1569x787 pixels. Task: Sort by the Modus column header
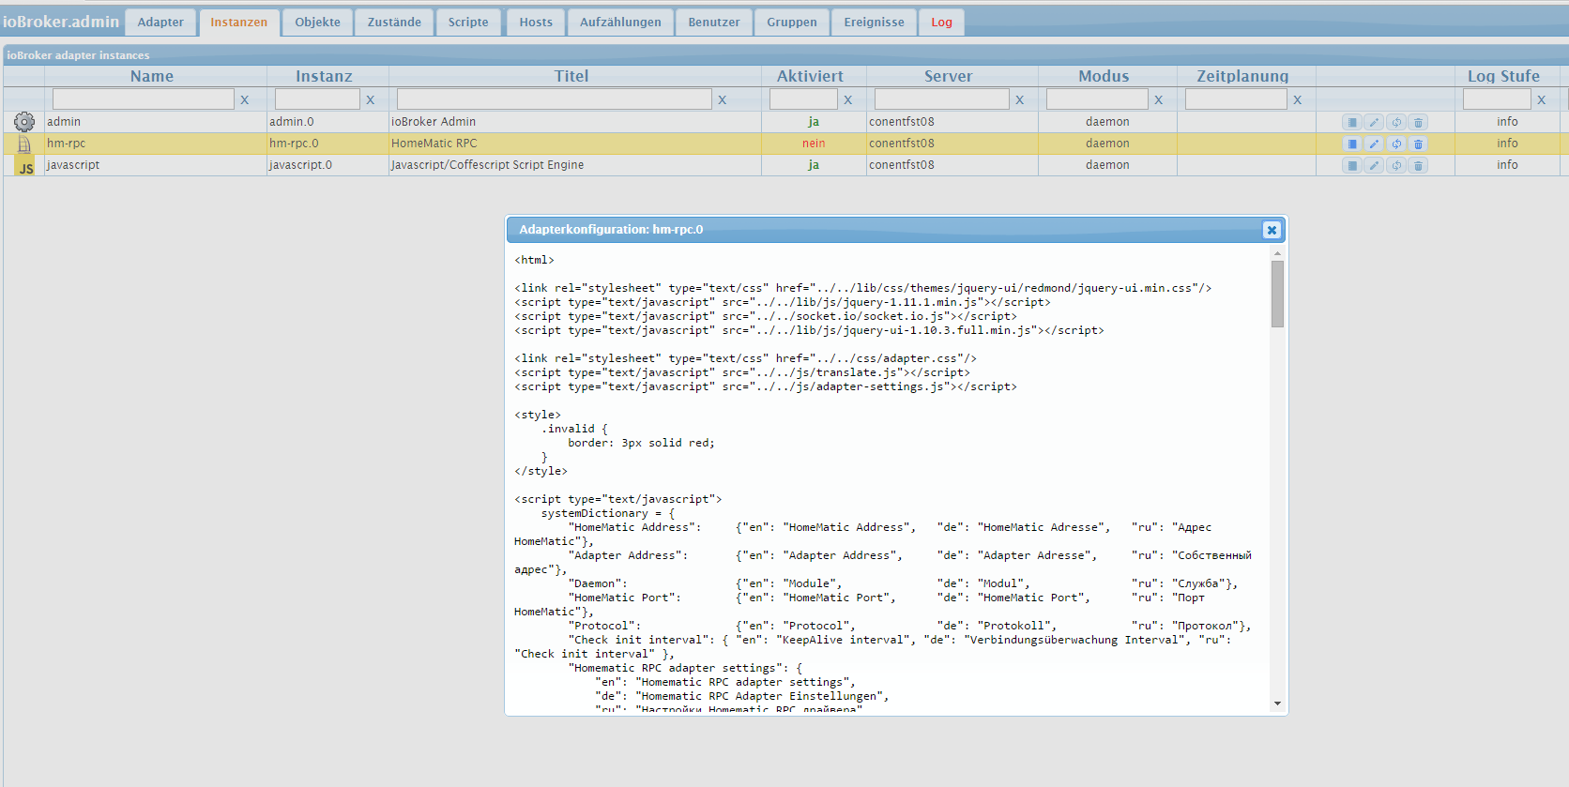[1104, 76]
